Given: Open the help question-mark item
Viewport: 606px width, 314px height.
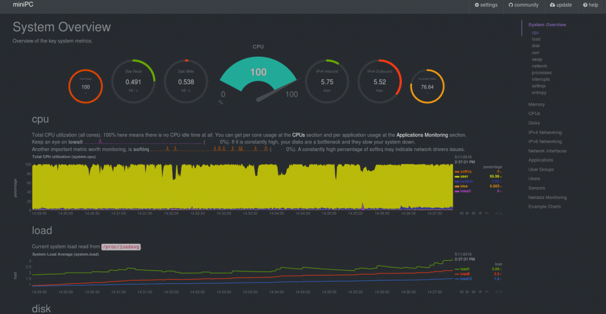Looking at the screenshot, I should pyautogui.click(x=591, y=5).
